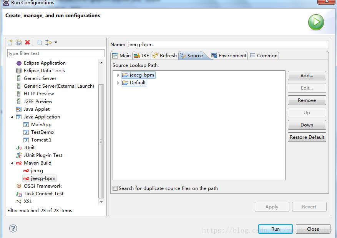Expand the jeecg-bpm source lookup entry

click(118, 75)
